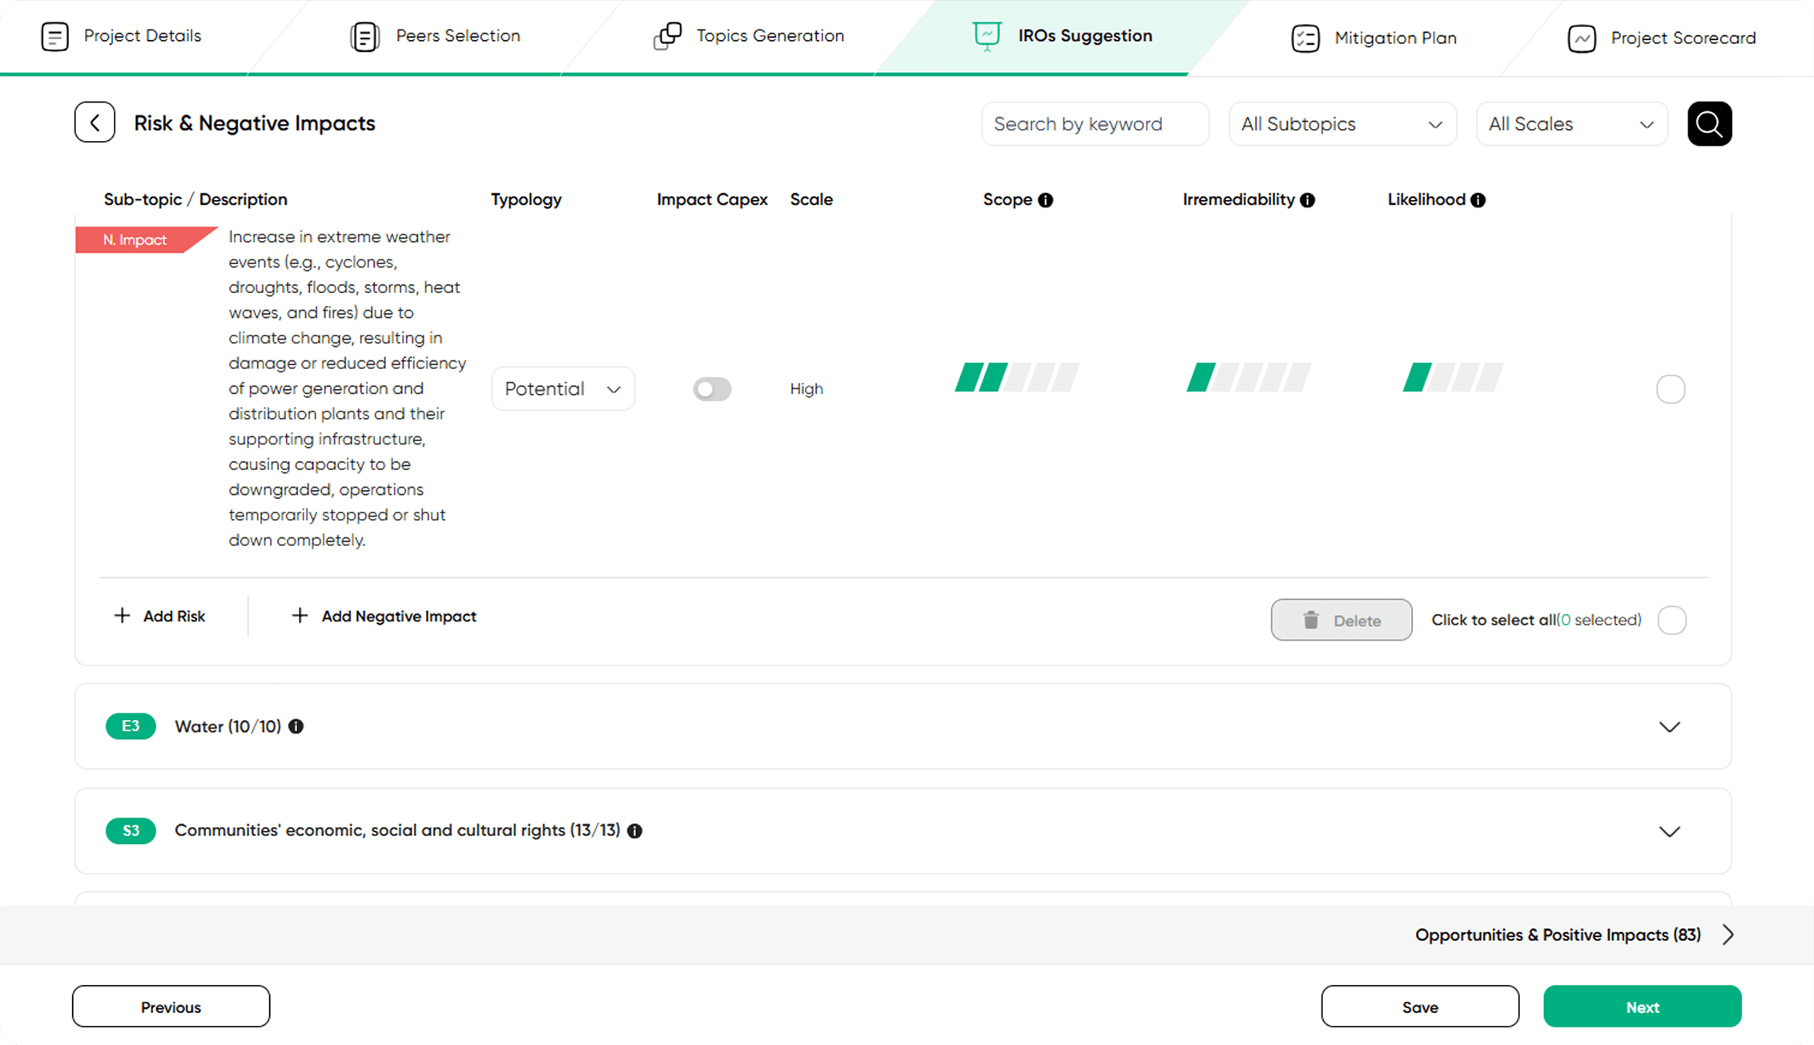
Task: Adjust the Scope rating bar
Action: pos(1016,377)
